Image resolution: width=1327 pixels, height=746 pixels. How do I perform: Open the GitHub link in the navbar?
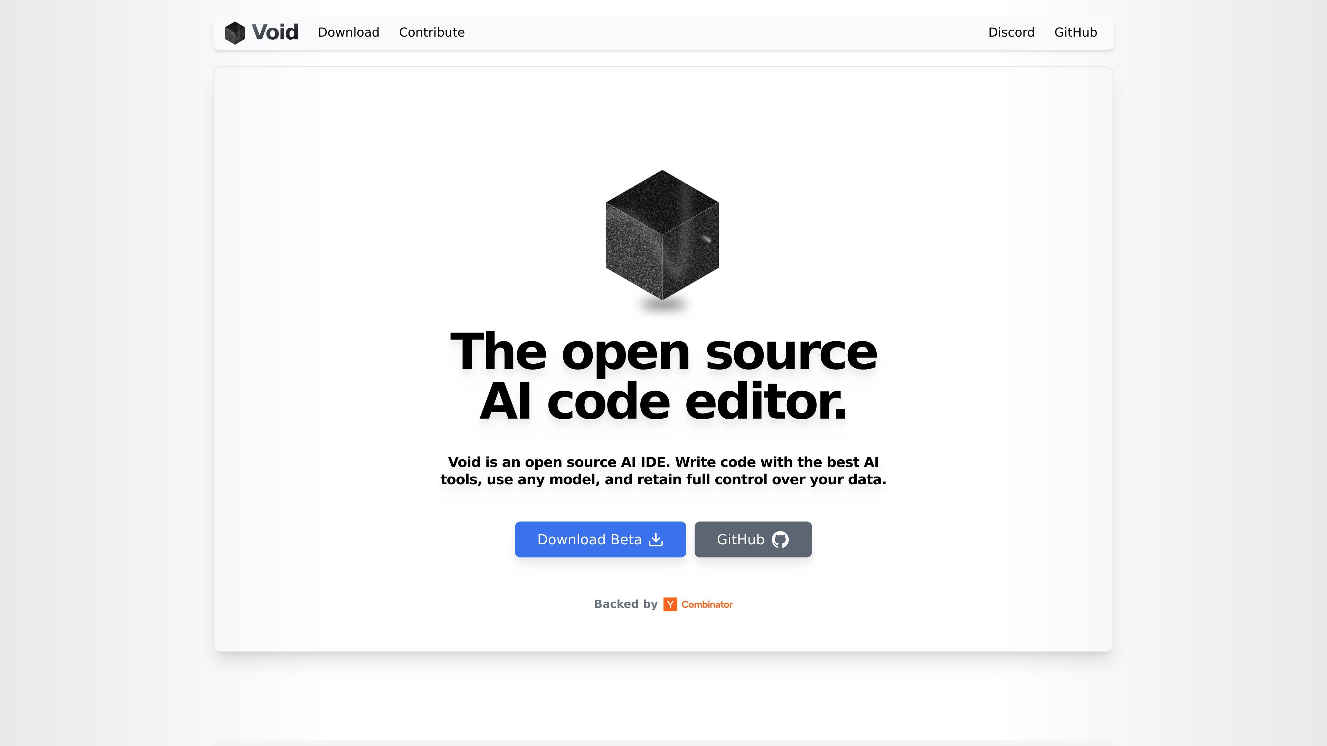pos(1076,32)
